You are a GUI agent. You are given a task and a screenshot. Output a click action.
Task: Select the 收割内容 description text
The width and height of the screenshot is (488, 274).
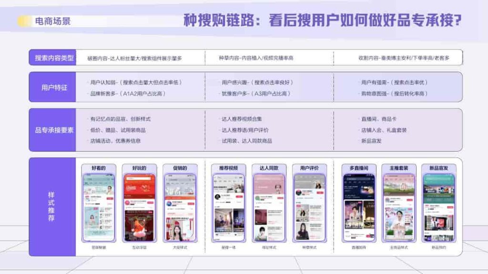click(404, 58)
